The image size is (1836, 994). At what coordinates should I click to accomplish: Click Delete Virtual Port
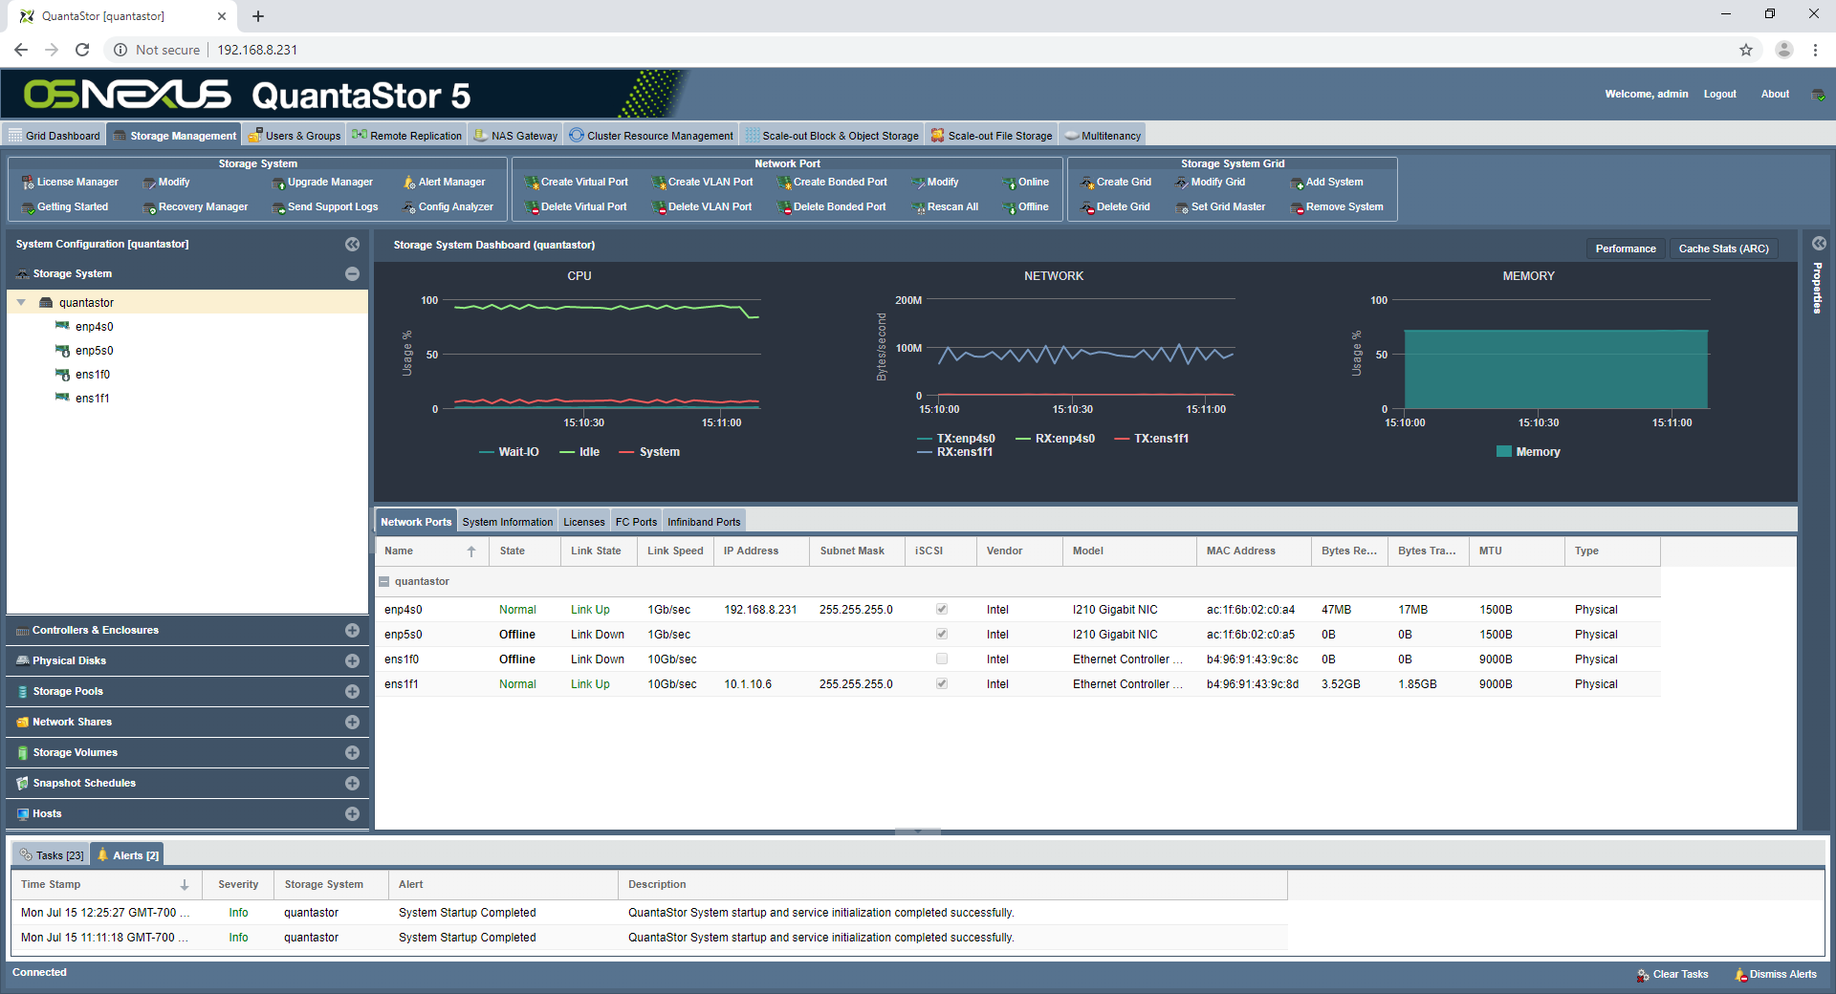(577, 206)
